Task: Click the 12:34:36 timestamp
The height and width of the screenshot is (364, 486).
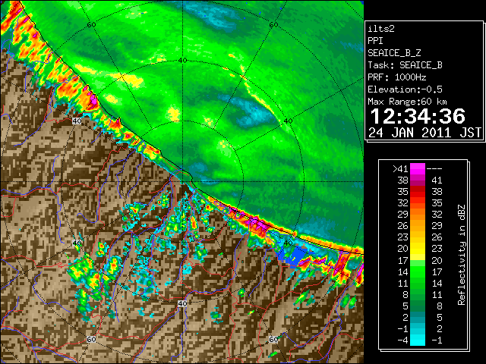Action: (418, 116)
